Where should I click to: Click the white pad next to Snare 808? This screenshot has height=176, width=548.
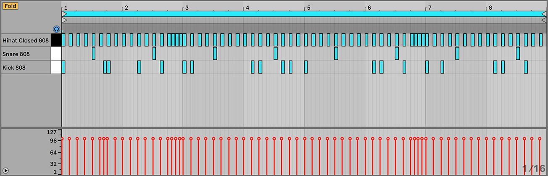pyautogui.click(x=56, y=54)
